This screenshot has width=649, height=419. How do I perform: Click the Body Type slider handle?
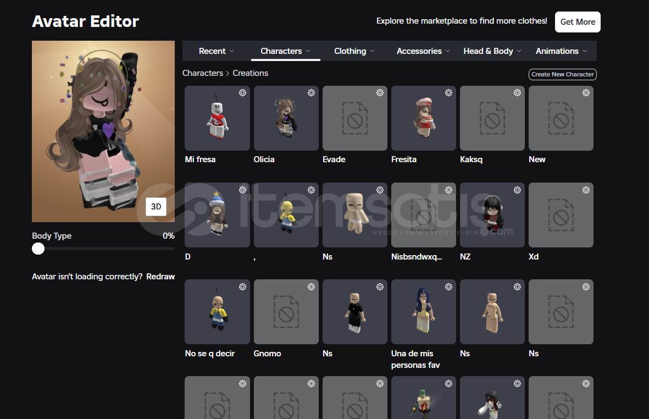(38, 249)
